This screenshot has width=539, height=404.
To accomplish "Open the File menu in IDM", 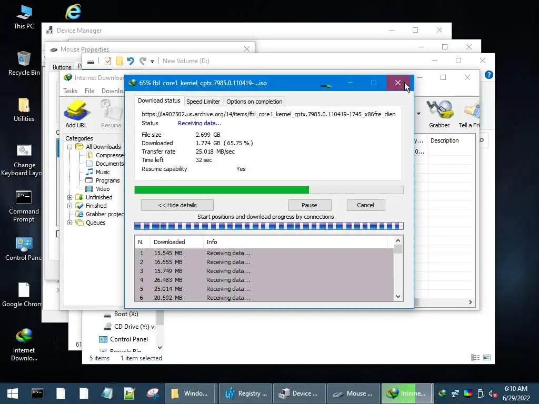I will pyautogui.click(x=89, y=90).
